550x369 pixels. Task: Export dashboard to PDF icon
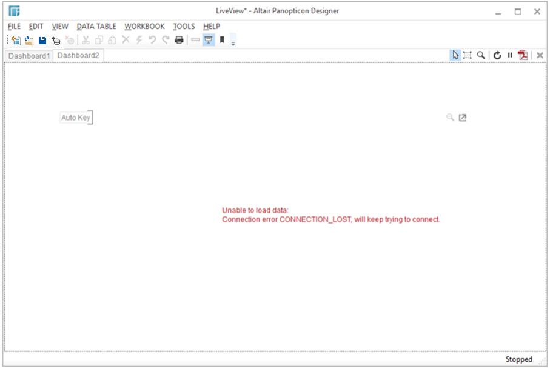pyautogui.click(x=523, y=55)
